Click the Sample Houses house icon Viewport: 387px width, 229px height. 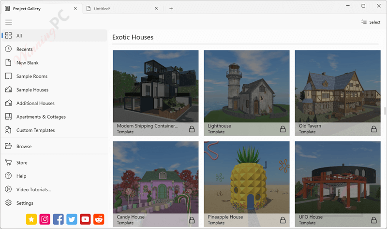[x=8, y=90]
